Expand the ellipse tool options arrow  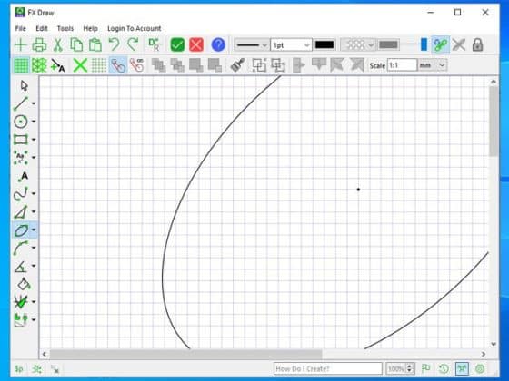[34, 230]
